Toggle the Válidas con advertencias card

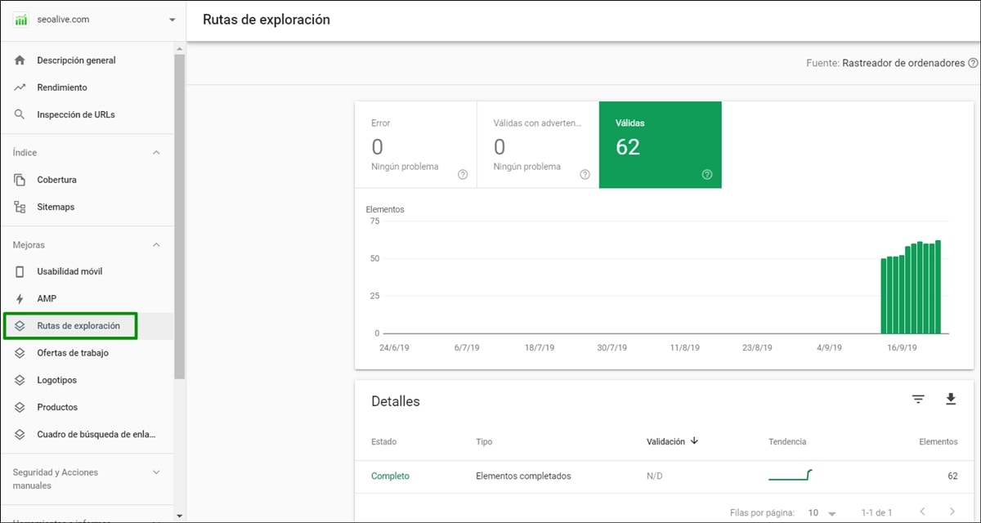(x=538, y=145)
